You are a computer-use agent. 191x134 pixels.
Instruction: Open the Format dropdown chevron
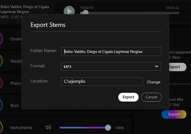[x=156, y=66]
